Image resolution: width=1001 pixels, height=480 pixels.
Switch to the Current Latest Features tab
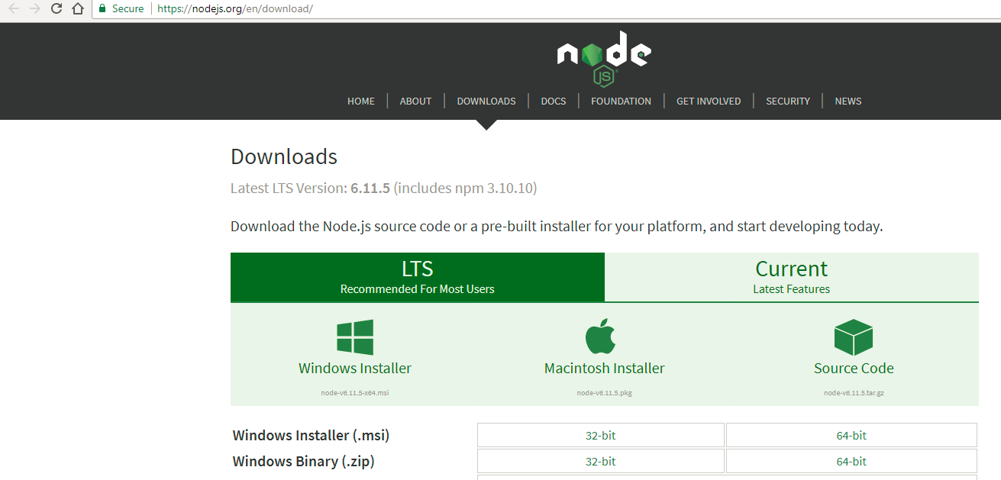[x=792, y=277]
